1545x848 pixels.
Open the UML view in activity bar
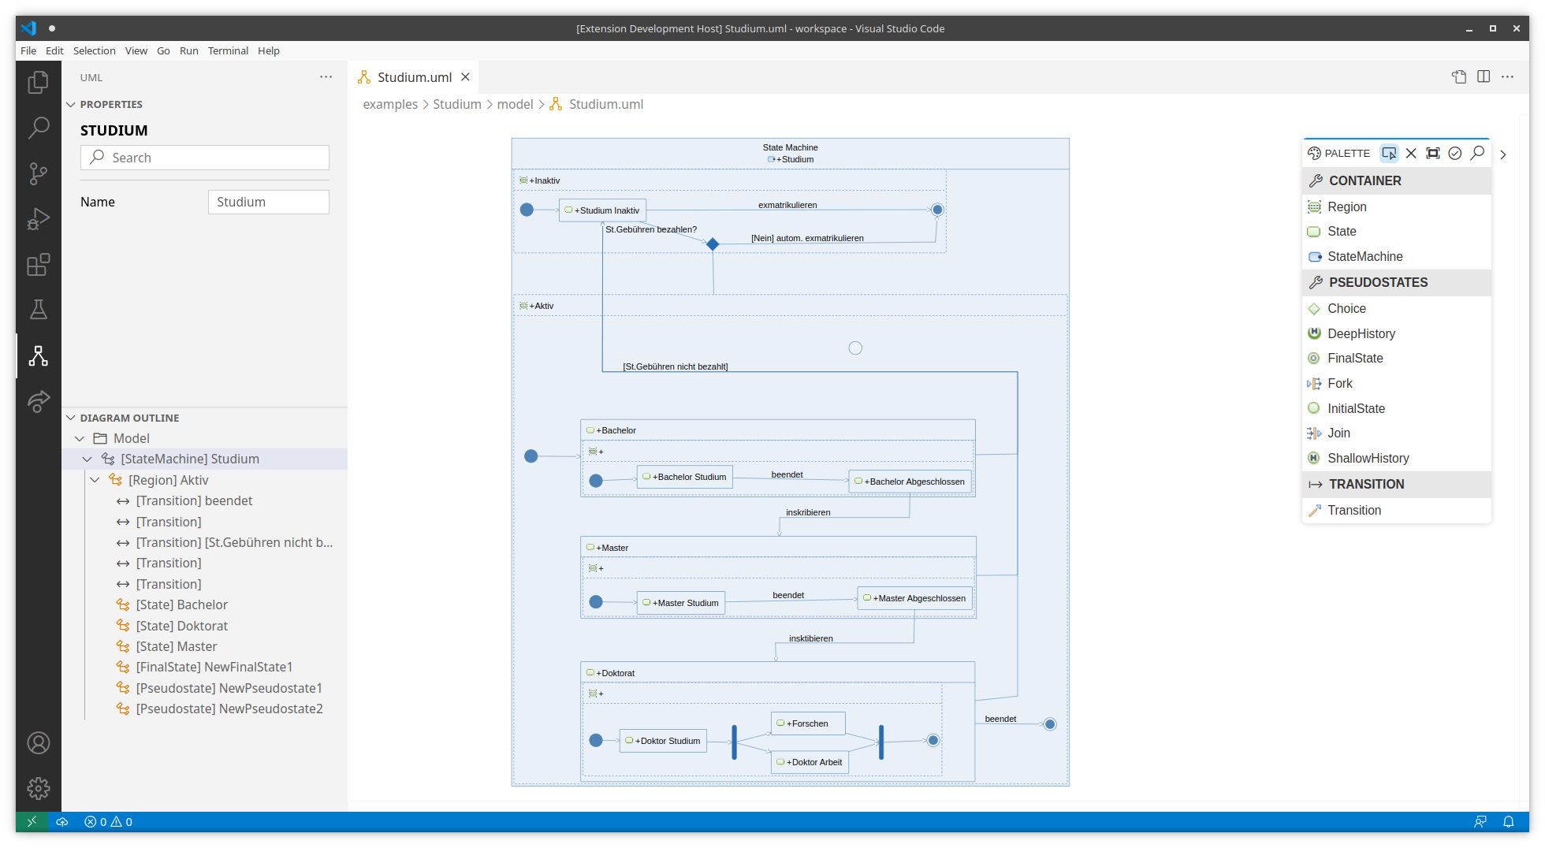tap(38, 355)
